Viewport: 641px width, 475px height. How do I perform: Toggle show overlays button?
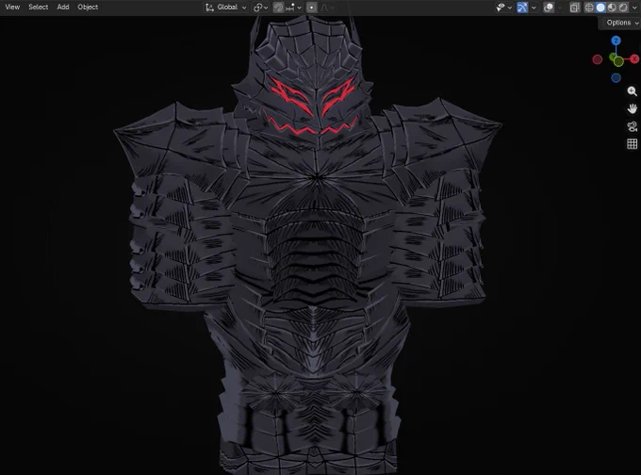pos(549,8)
